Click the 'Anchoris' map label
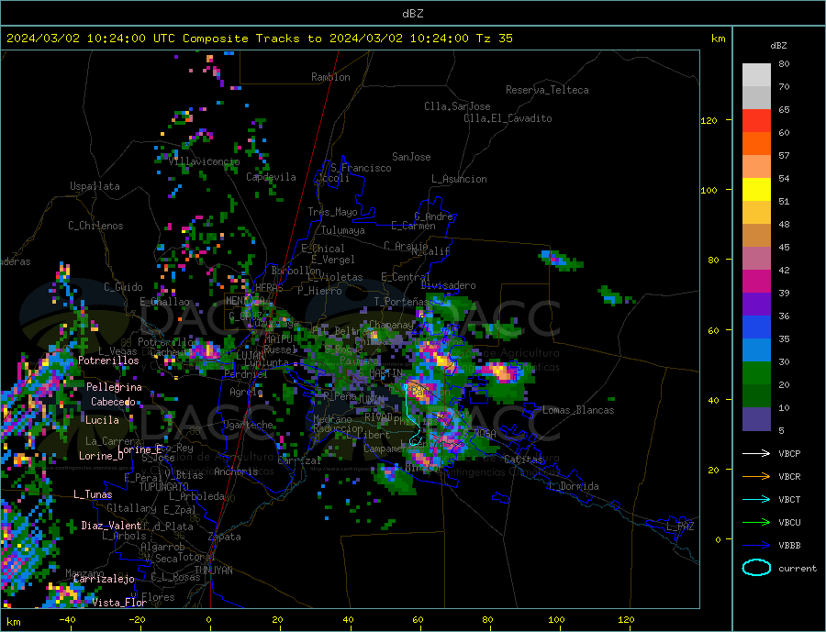The image size is (826, 632). coord(236,471)
